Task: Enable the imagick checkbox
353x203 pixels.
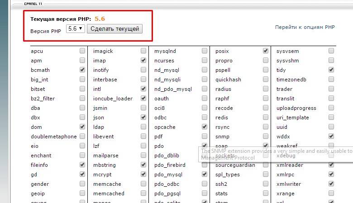Action: coord(143,51)
